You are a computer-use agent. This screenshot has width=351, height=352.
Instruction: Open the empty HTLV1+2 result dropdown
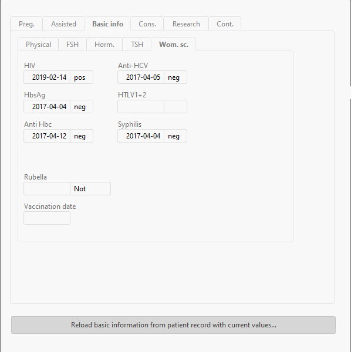(176, 107)
